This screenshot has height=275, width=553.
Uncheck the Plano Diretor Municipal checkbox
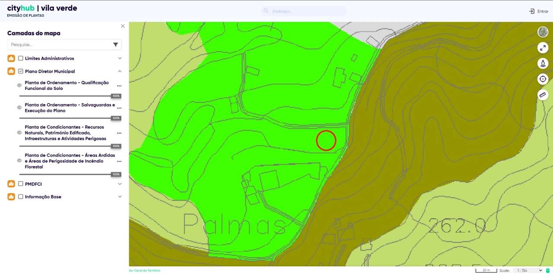tap(20, 71)
